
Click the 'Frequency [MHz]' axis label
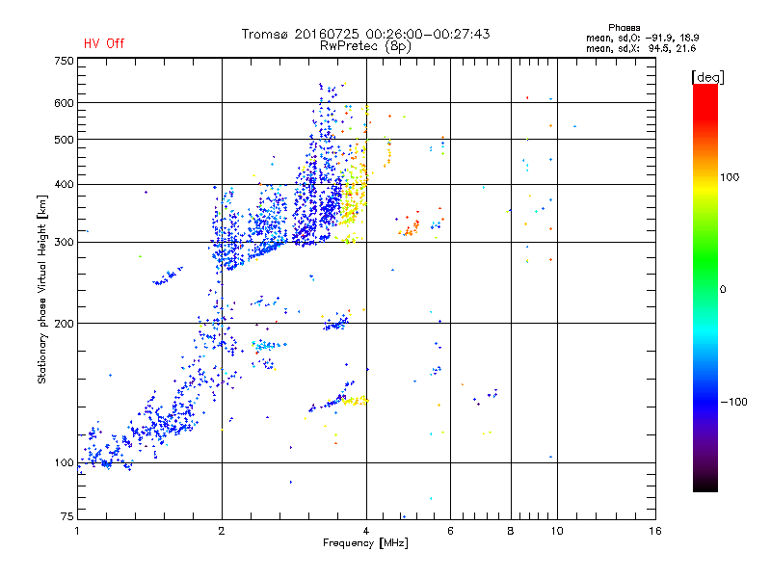click(x=365, y=543)
